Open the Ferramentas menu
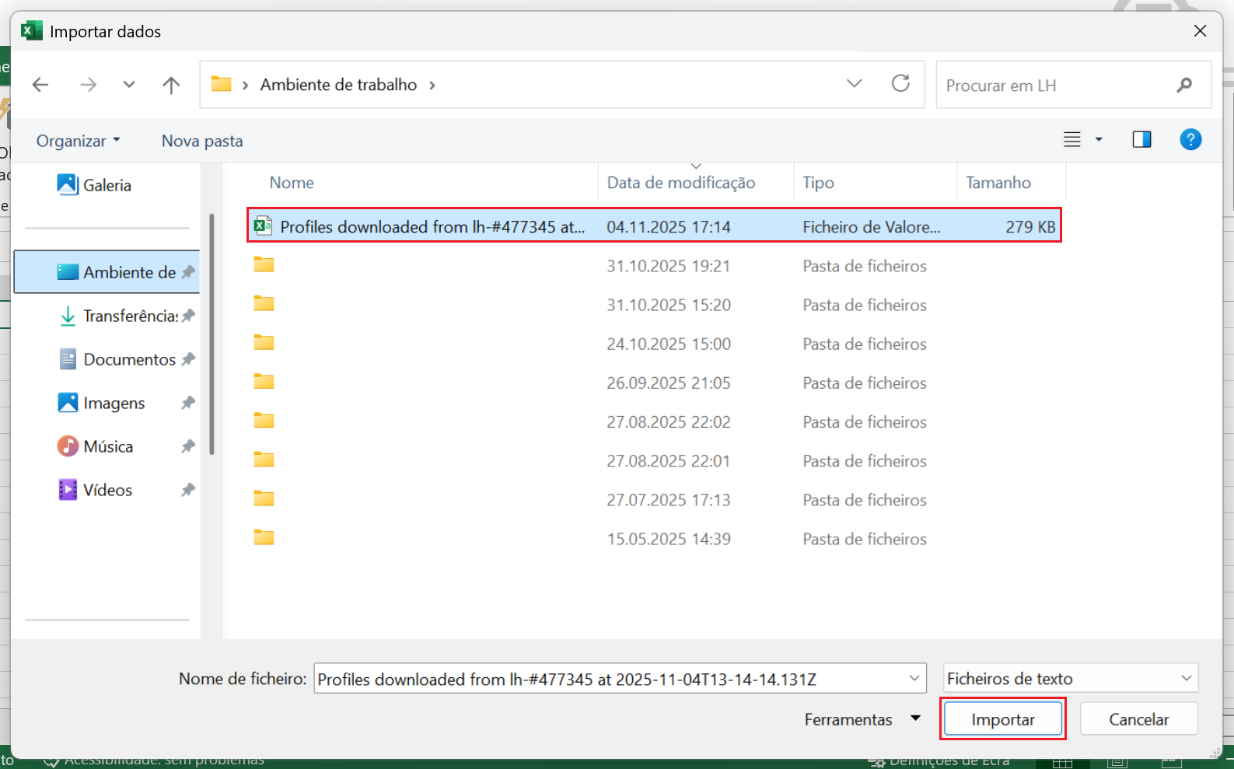This screenshot has height=769, width=1234. [862, 720]
